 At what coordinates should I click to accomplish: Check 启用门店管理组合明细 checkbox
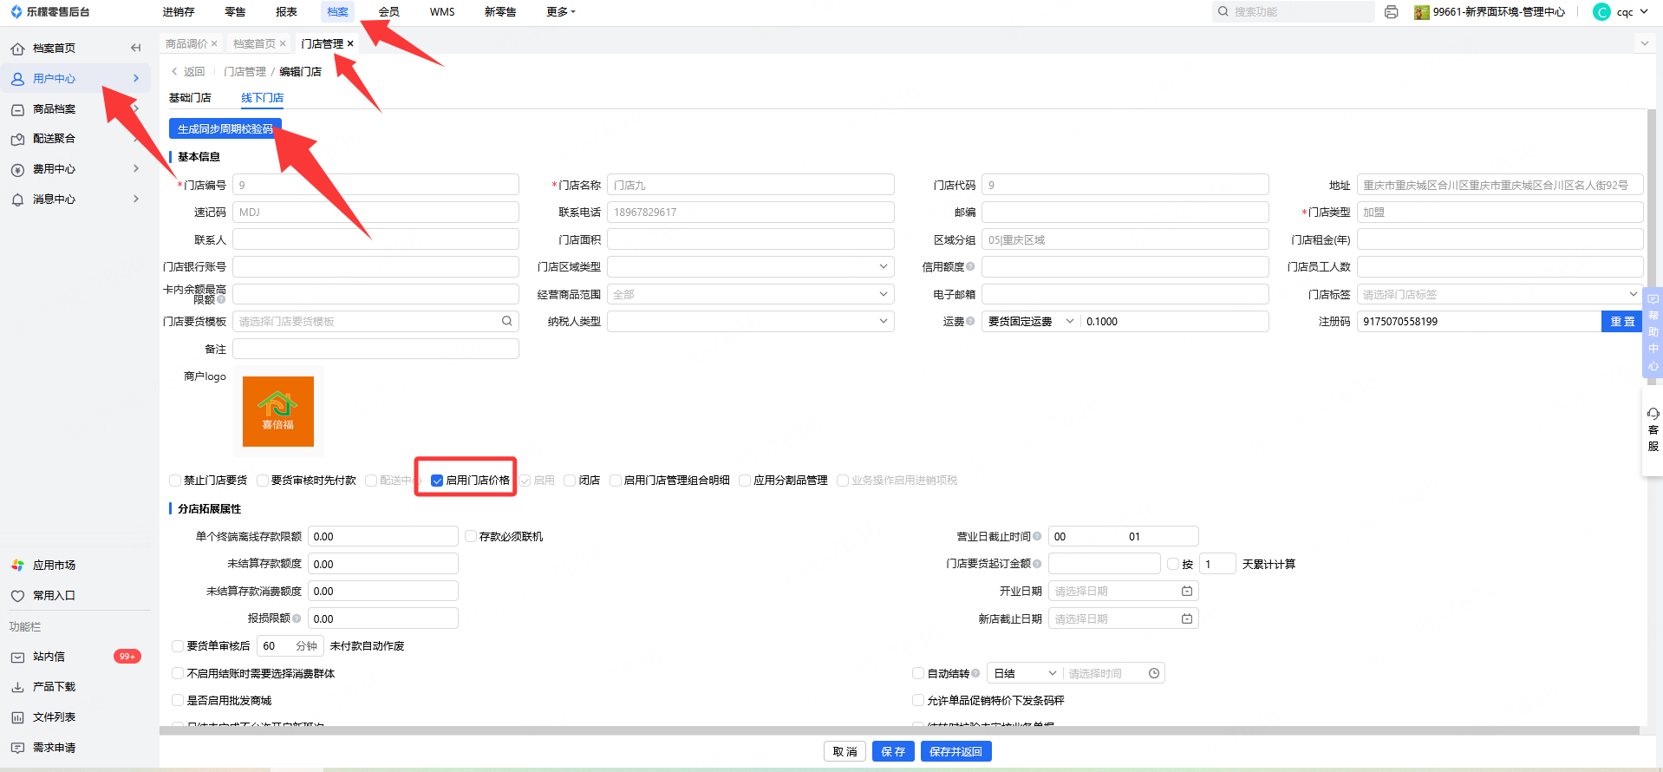(616, 481)
